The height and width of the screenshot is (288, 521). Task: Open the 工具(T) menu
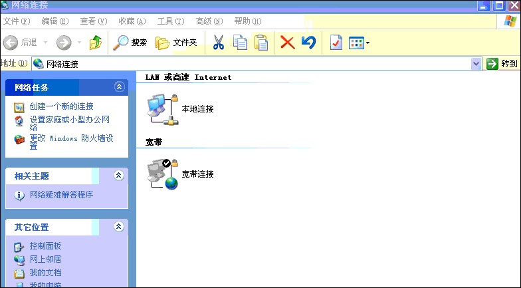pos(170,21)
